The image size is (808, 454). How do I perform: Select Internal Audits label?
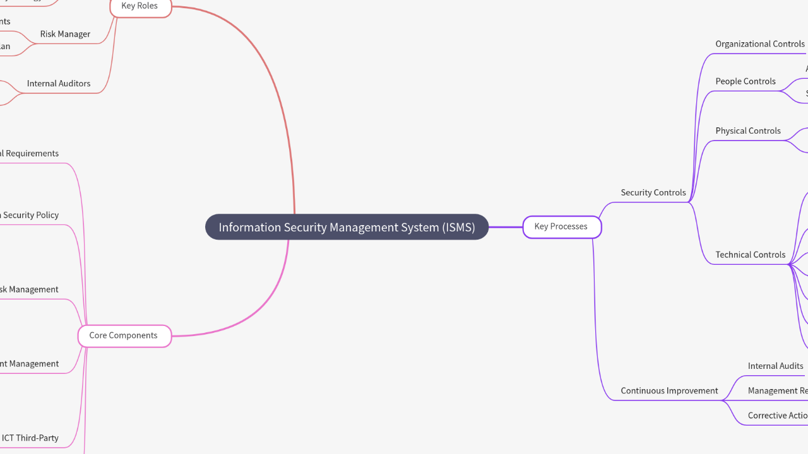pyautogui.click(x=776, y=366)
